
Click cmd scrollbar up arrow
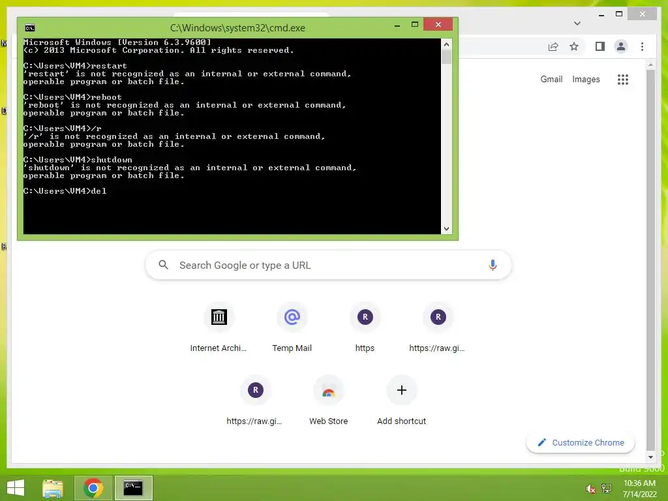click(446, 44)
